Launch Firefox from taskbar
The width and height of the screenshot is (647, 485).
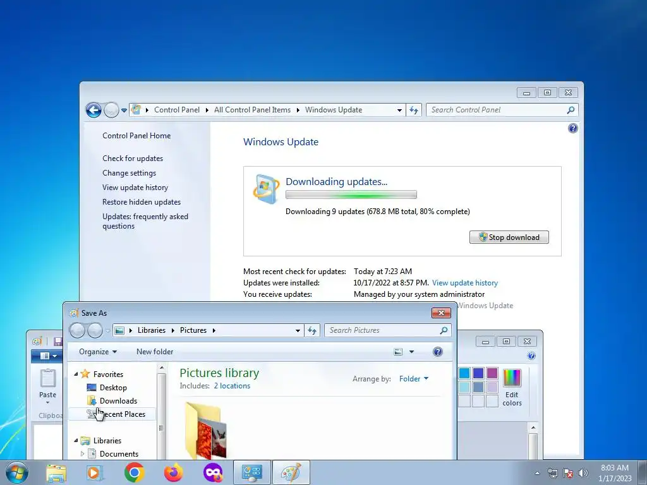[173, 472]
